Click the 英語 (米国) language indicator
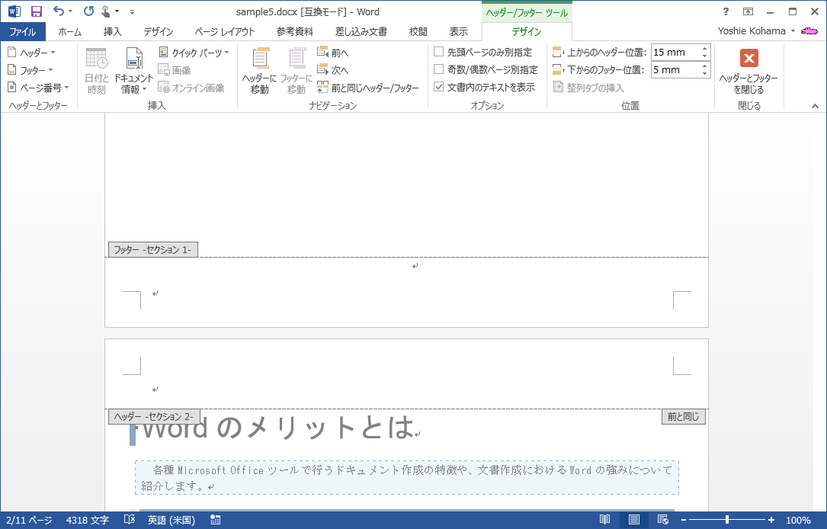The image size is (827, 529). point(171,520)
